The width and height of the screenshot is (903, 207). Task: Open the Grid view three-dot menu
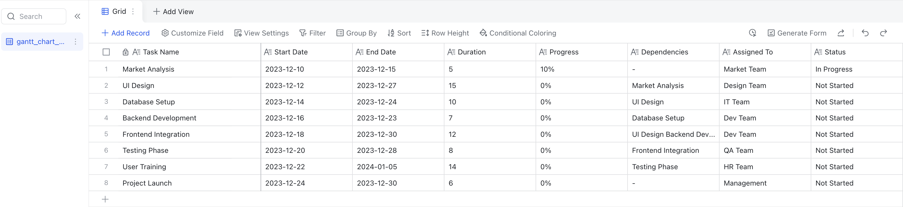(133, 12)
